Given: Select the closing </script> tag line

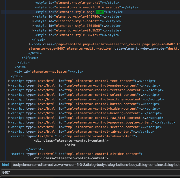Looking at the screenshot, I should [35, 149].
